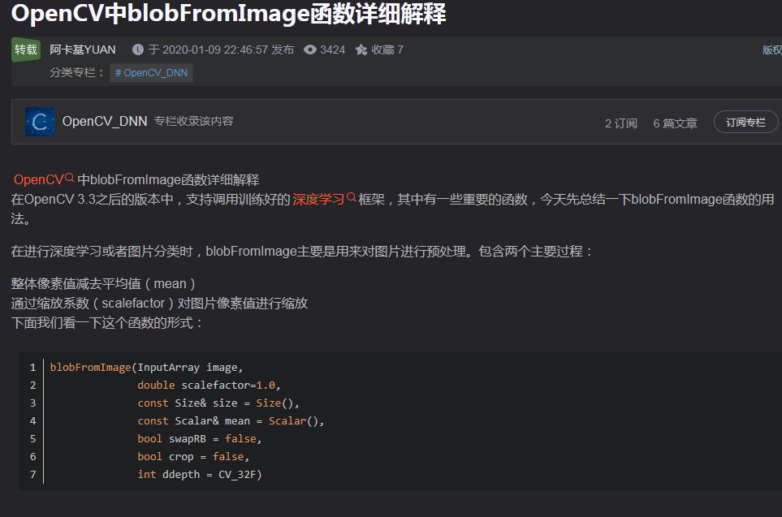Click search icon next to 深度学习
Viewport: 782px width, 517px height.
click(352, 197)
